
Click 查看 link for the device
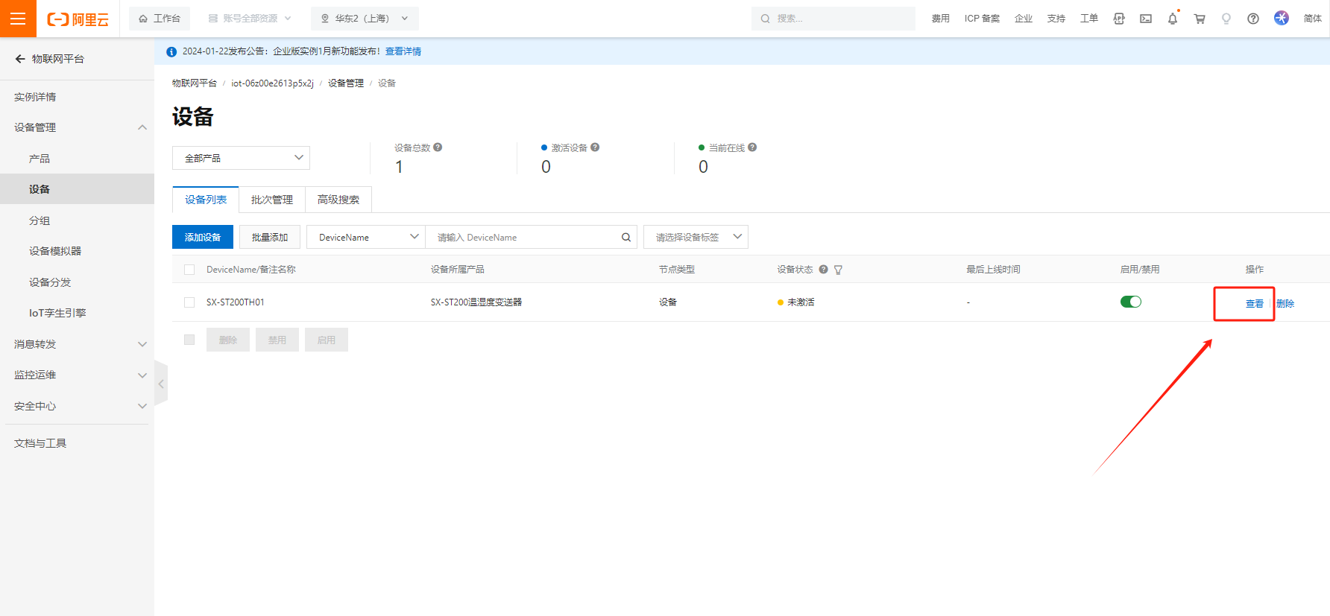[x=1254, y=304]
